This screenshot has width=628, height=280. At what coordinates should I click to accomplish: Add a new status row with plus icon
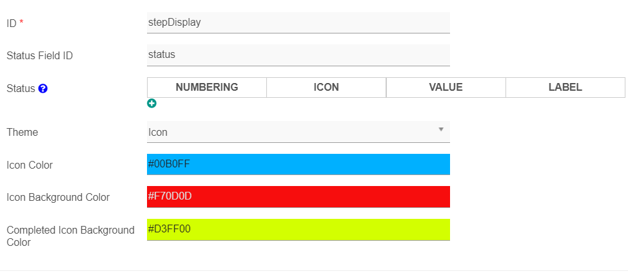point(152,104)
